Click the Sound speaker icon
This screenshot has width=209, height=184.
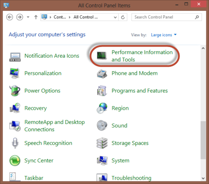pos(102,125)
